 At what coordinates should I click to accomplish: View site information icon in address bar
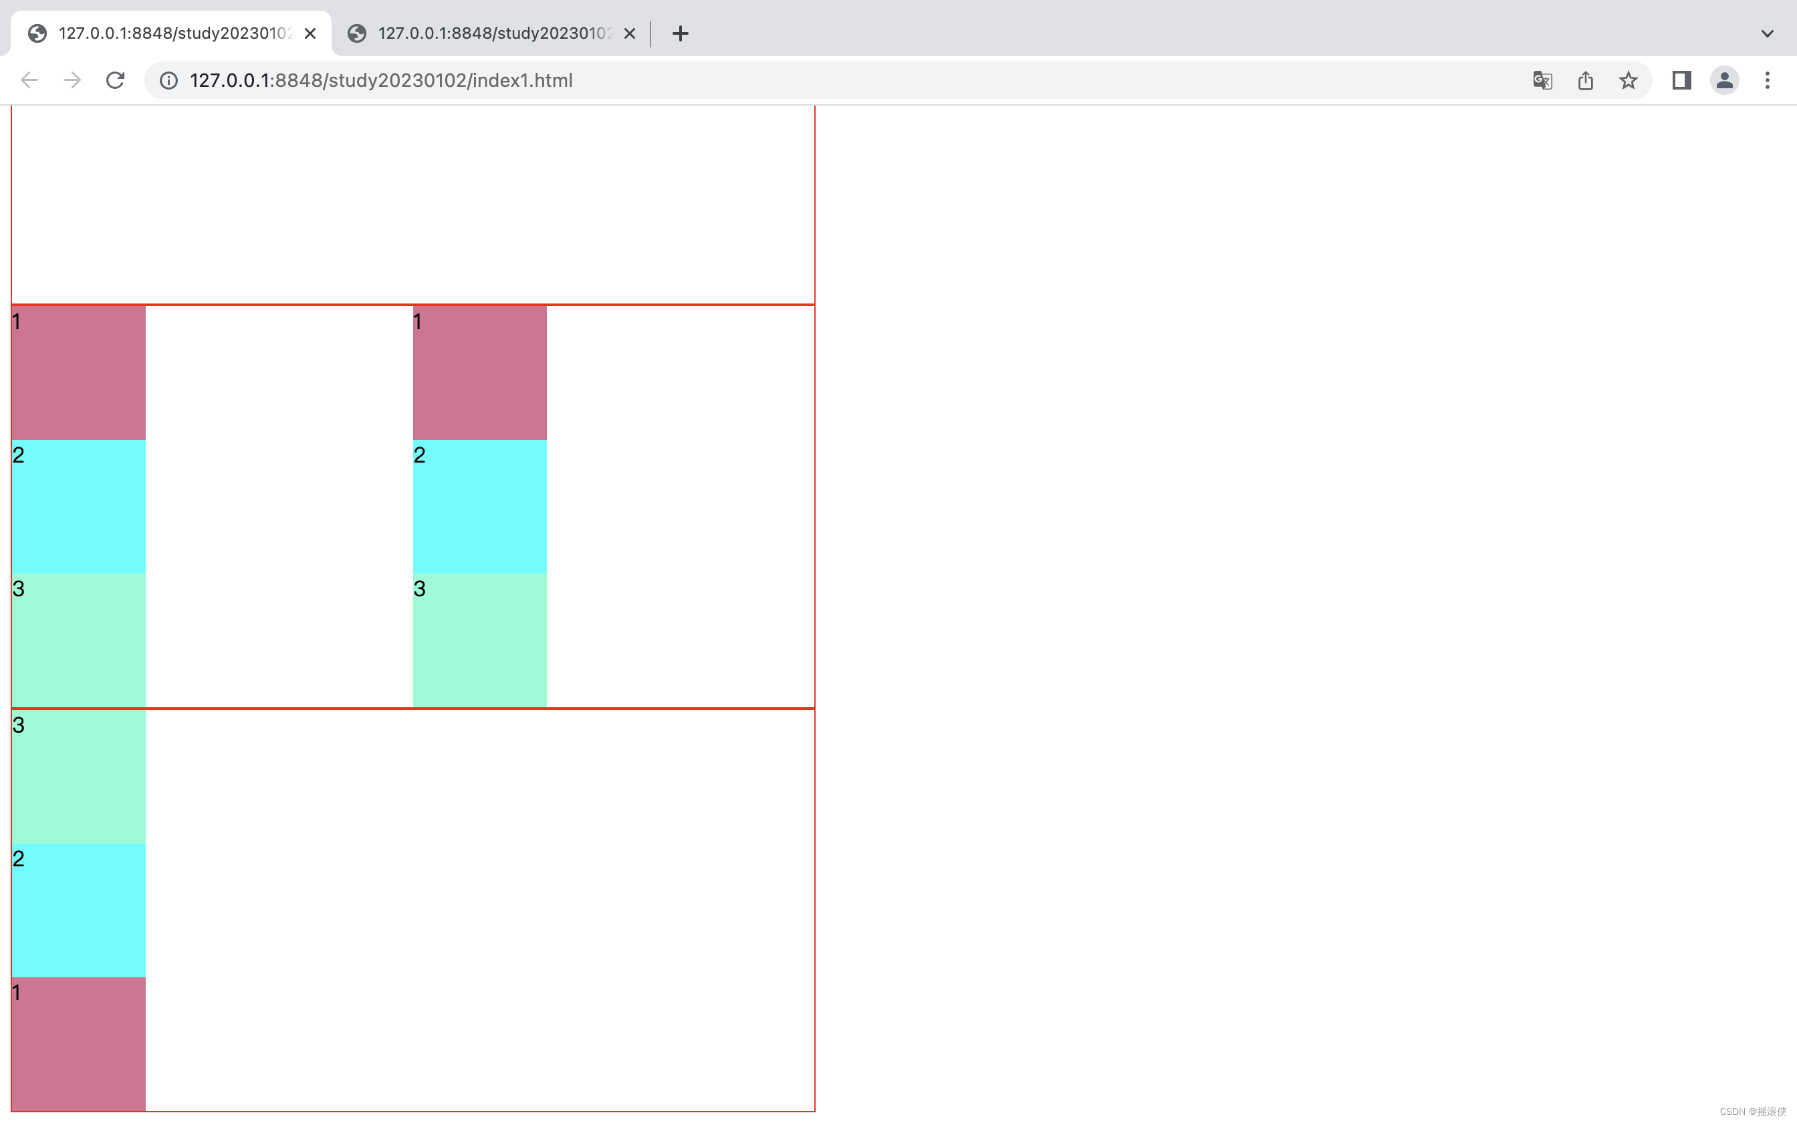tap(168, 80)
